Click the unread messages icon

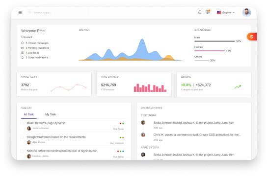(23, 43)
